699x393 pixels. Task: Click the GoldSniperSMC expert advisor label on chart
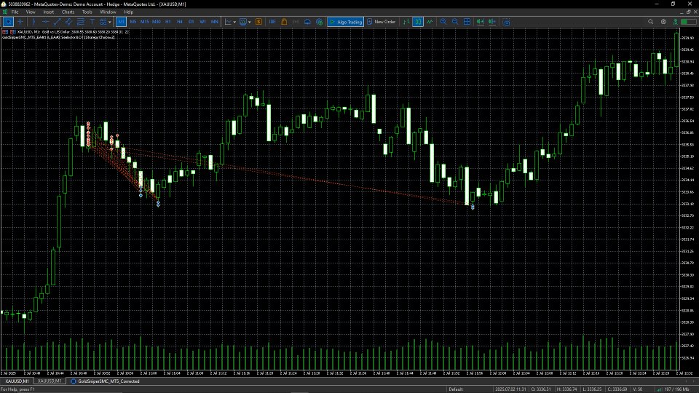58,37
